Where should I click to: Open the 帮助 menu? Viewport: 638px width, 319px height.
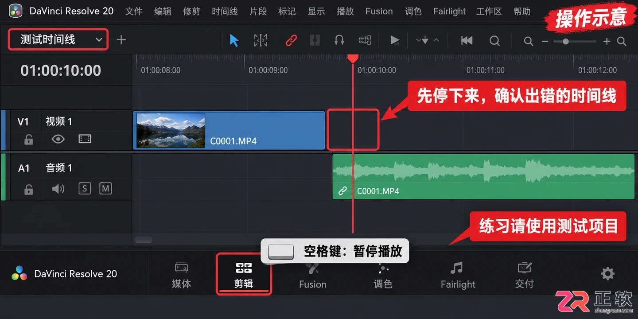(x=522, y=12)
